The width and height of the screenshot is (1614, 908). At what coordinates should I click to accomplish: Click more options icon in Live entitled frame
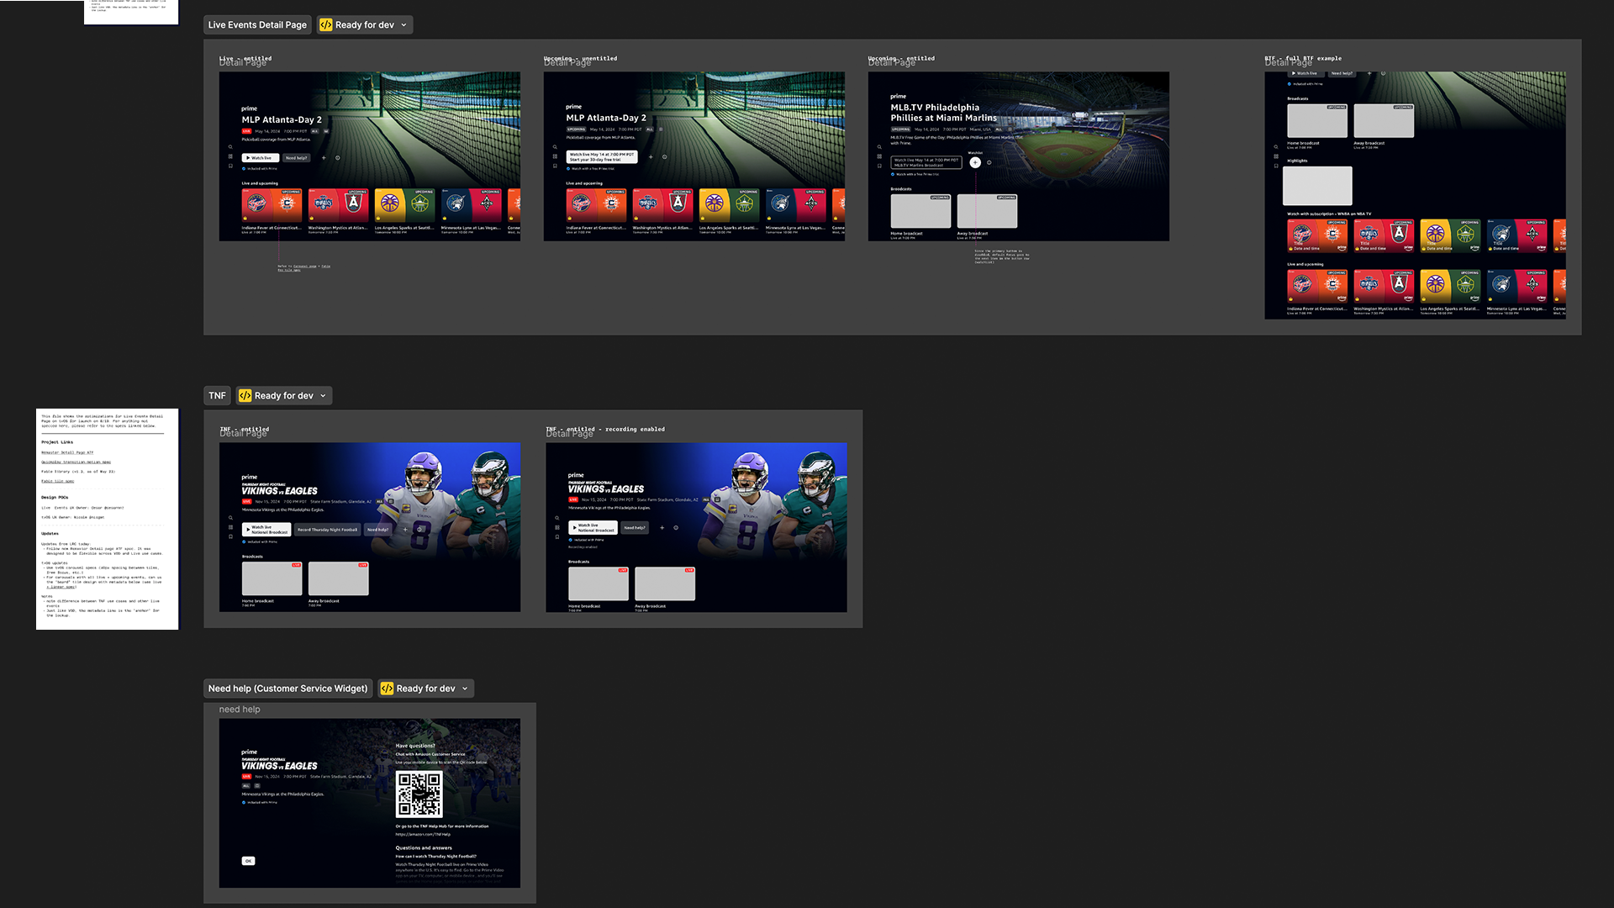click(338, 158)
